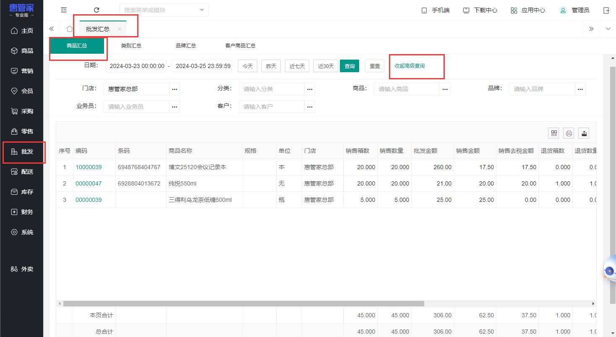616x337 pixels.
Task: Click the table's horizontal scrollbar thumb
Action: click(x=243, y=303)
